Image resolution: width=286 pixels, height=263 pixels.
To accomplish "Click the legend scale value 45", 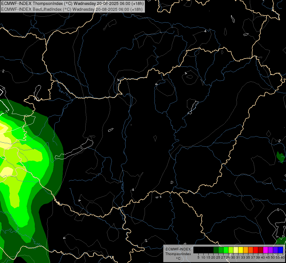I will [x=268, y=257].
